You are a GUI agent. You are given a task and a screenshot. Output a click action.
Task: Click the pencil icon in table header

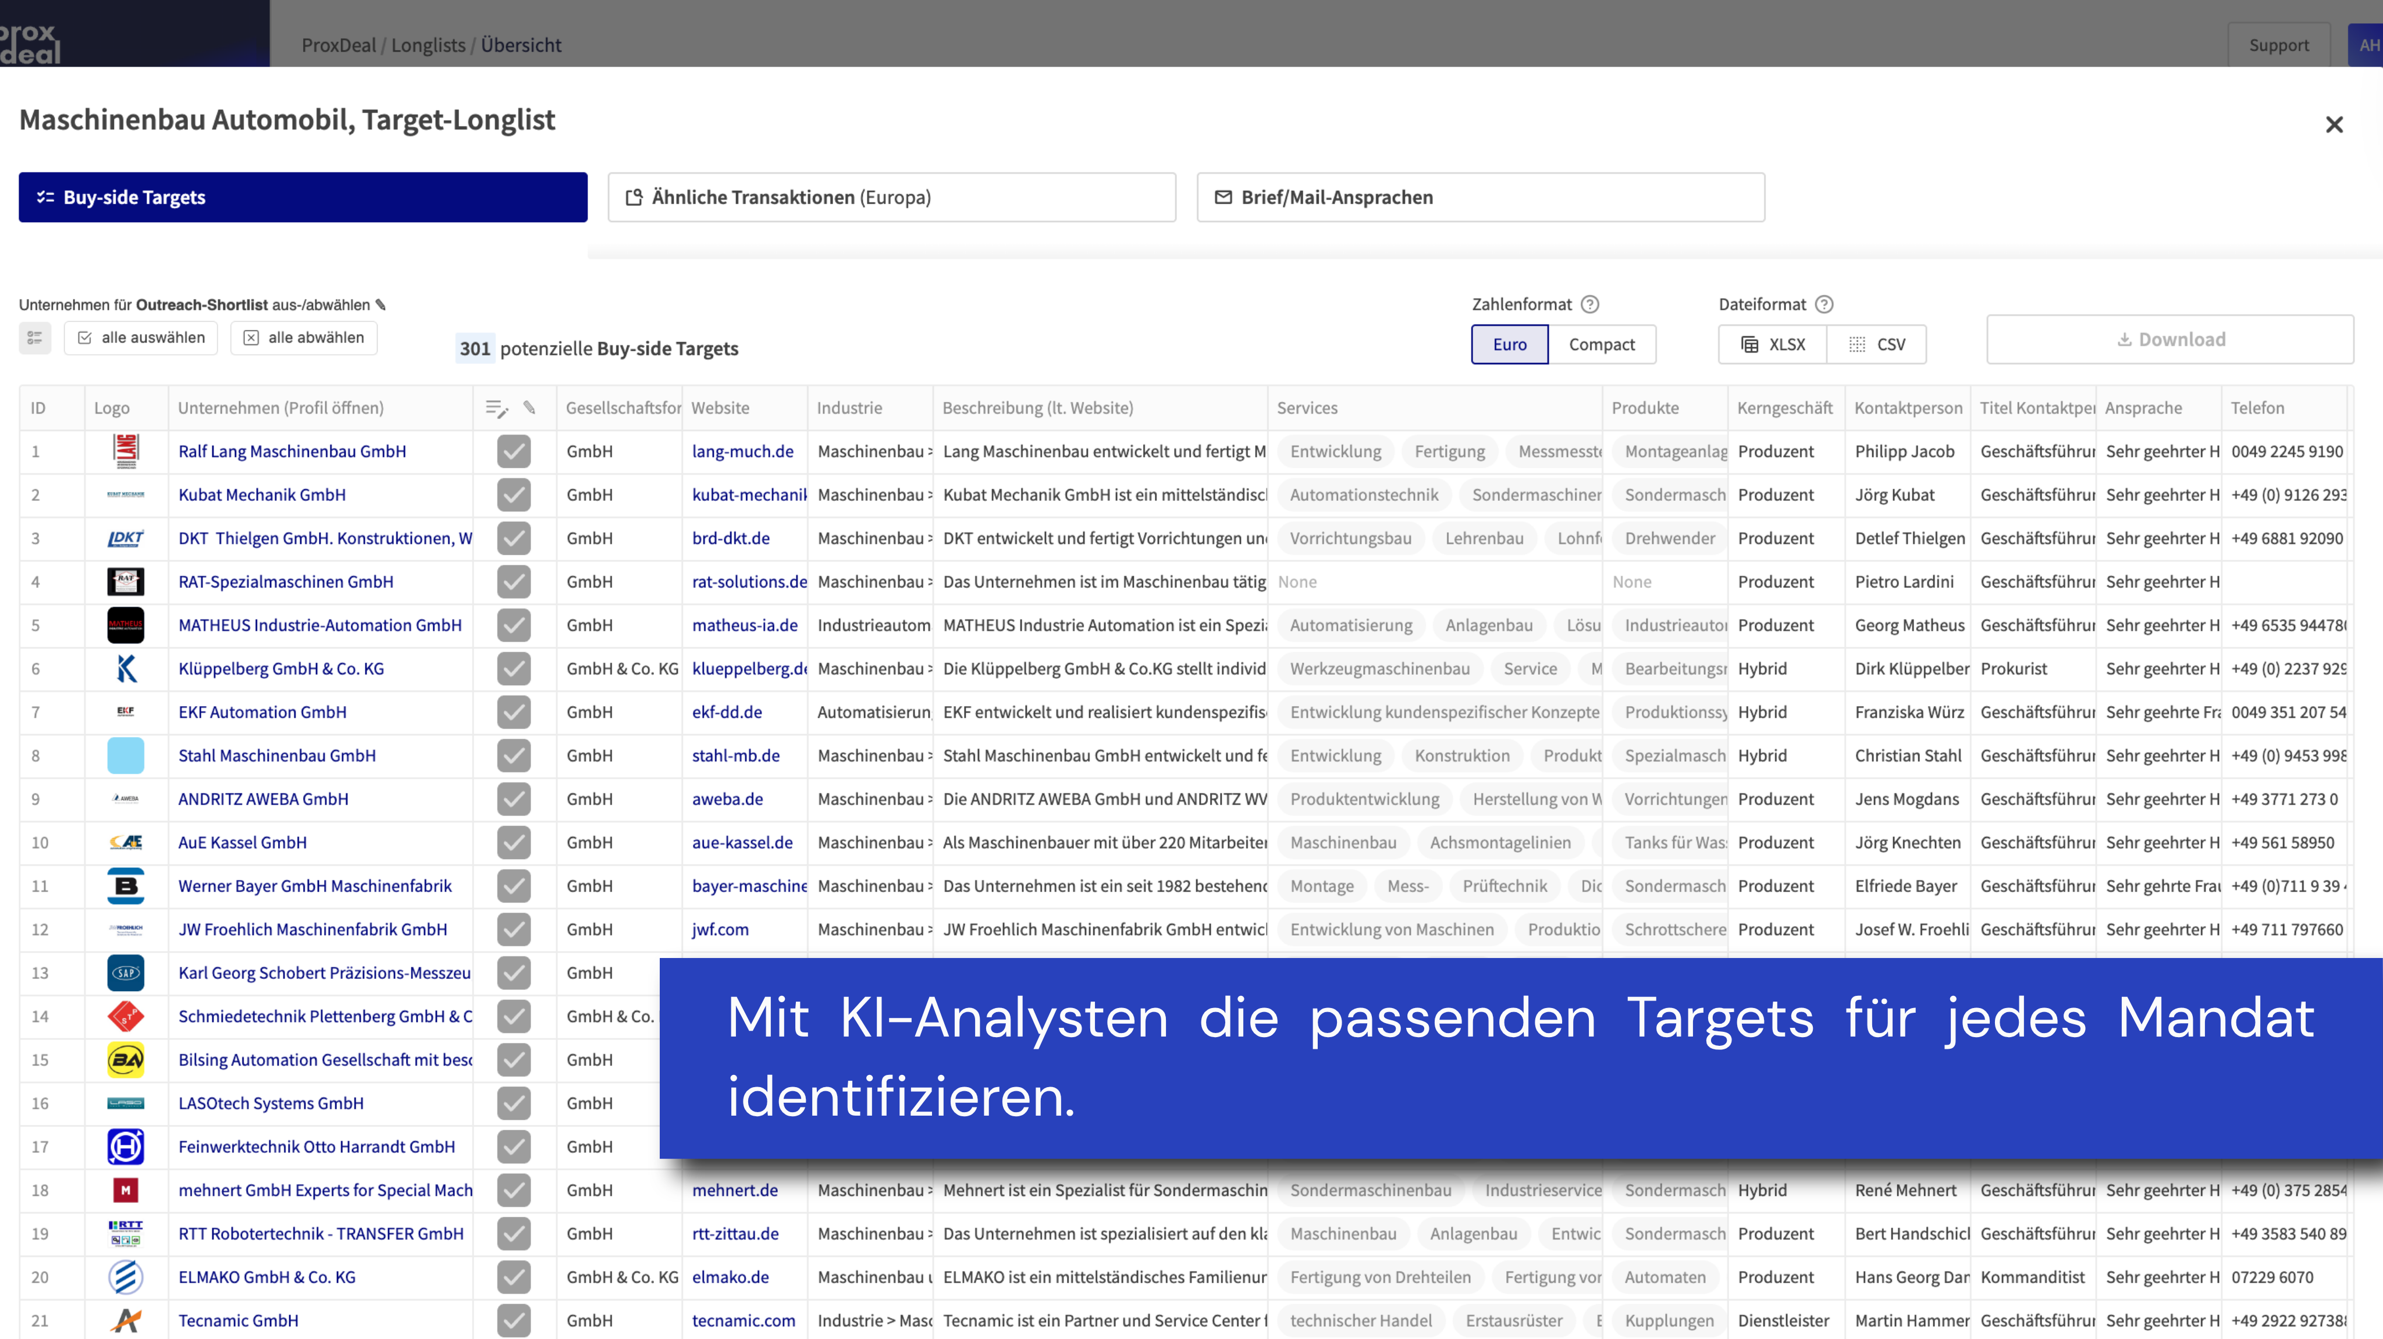coord(529,407)
